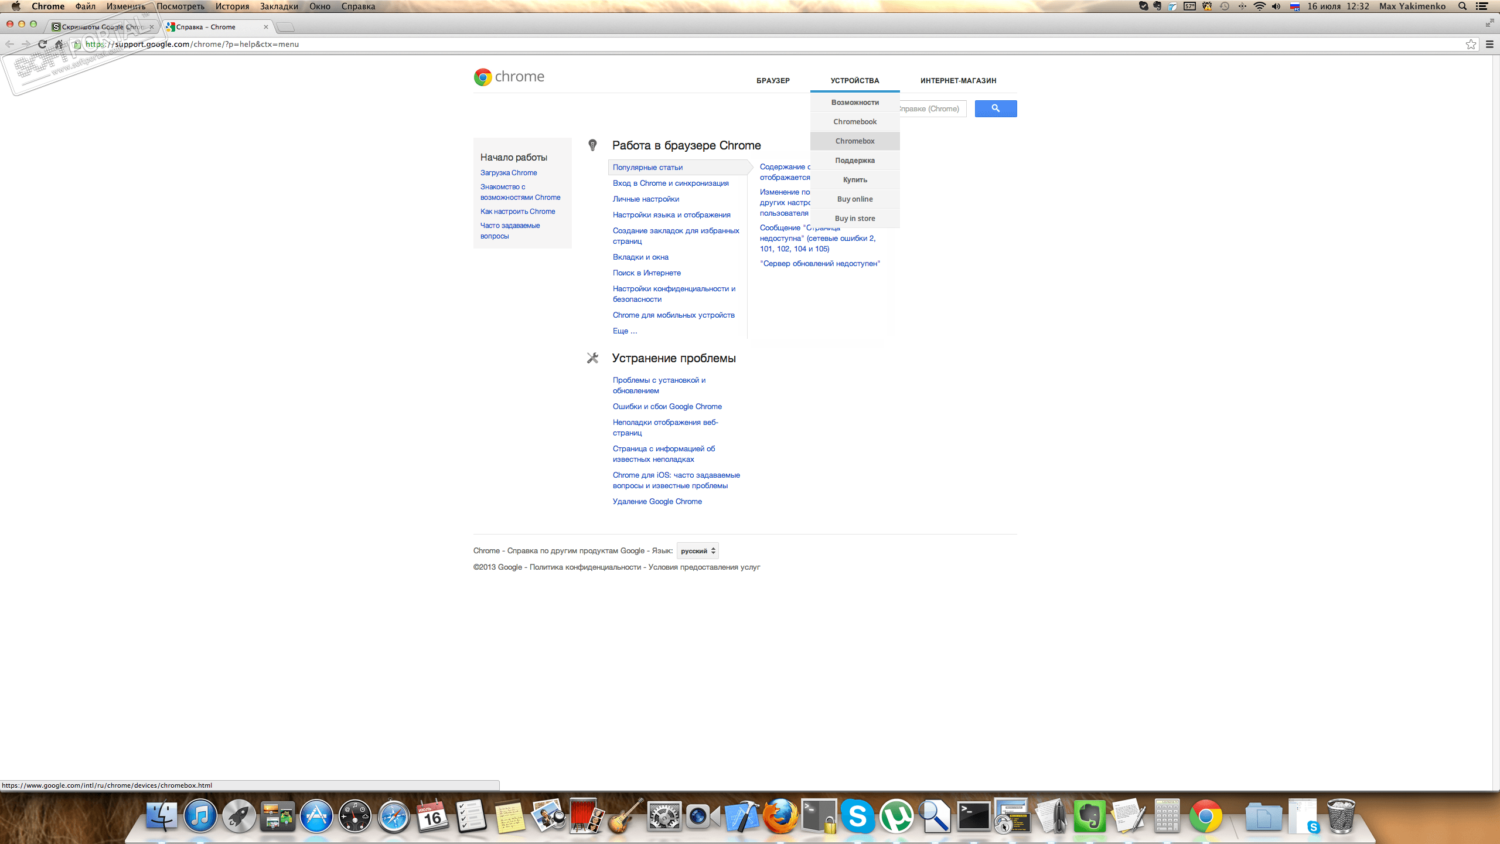1500x844 pixels.
Task: Open Evernote from the dock
Action: pos(1089,816)
